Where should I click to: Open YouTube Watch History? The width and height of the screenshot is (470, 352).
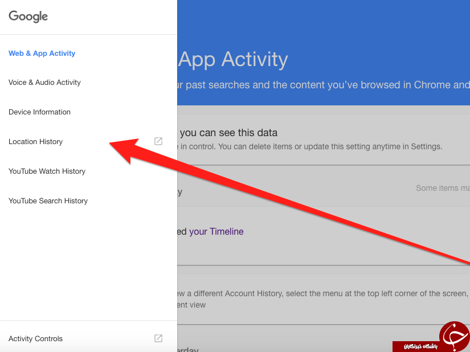tap(47, 171)
